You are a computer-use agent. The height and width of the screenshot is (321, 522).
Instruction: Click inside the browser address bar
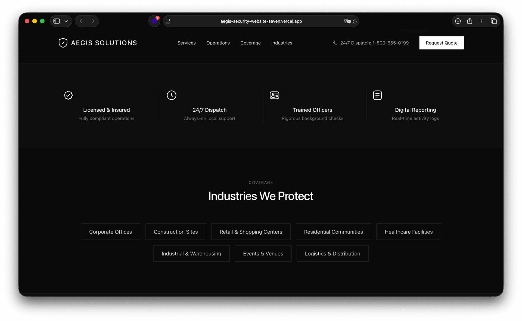[261, 21]
